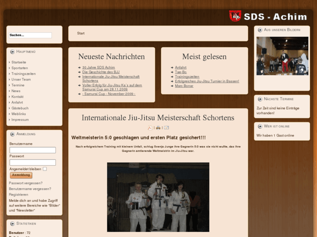Image resolution: width=317 pixels, height=237 pixels.
Task: Click Benutzername vergessen link
Action: pyautogui.click(x=30, y=189)
